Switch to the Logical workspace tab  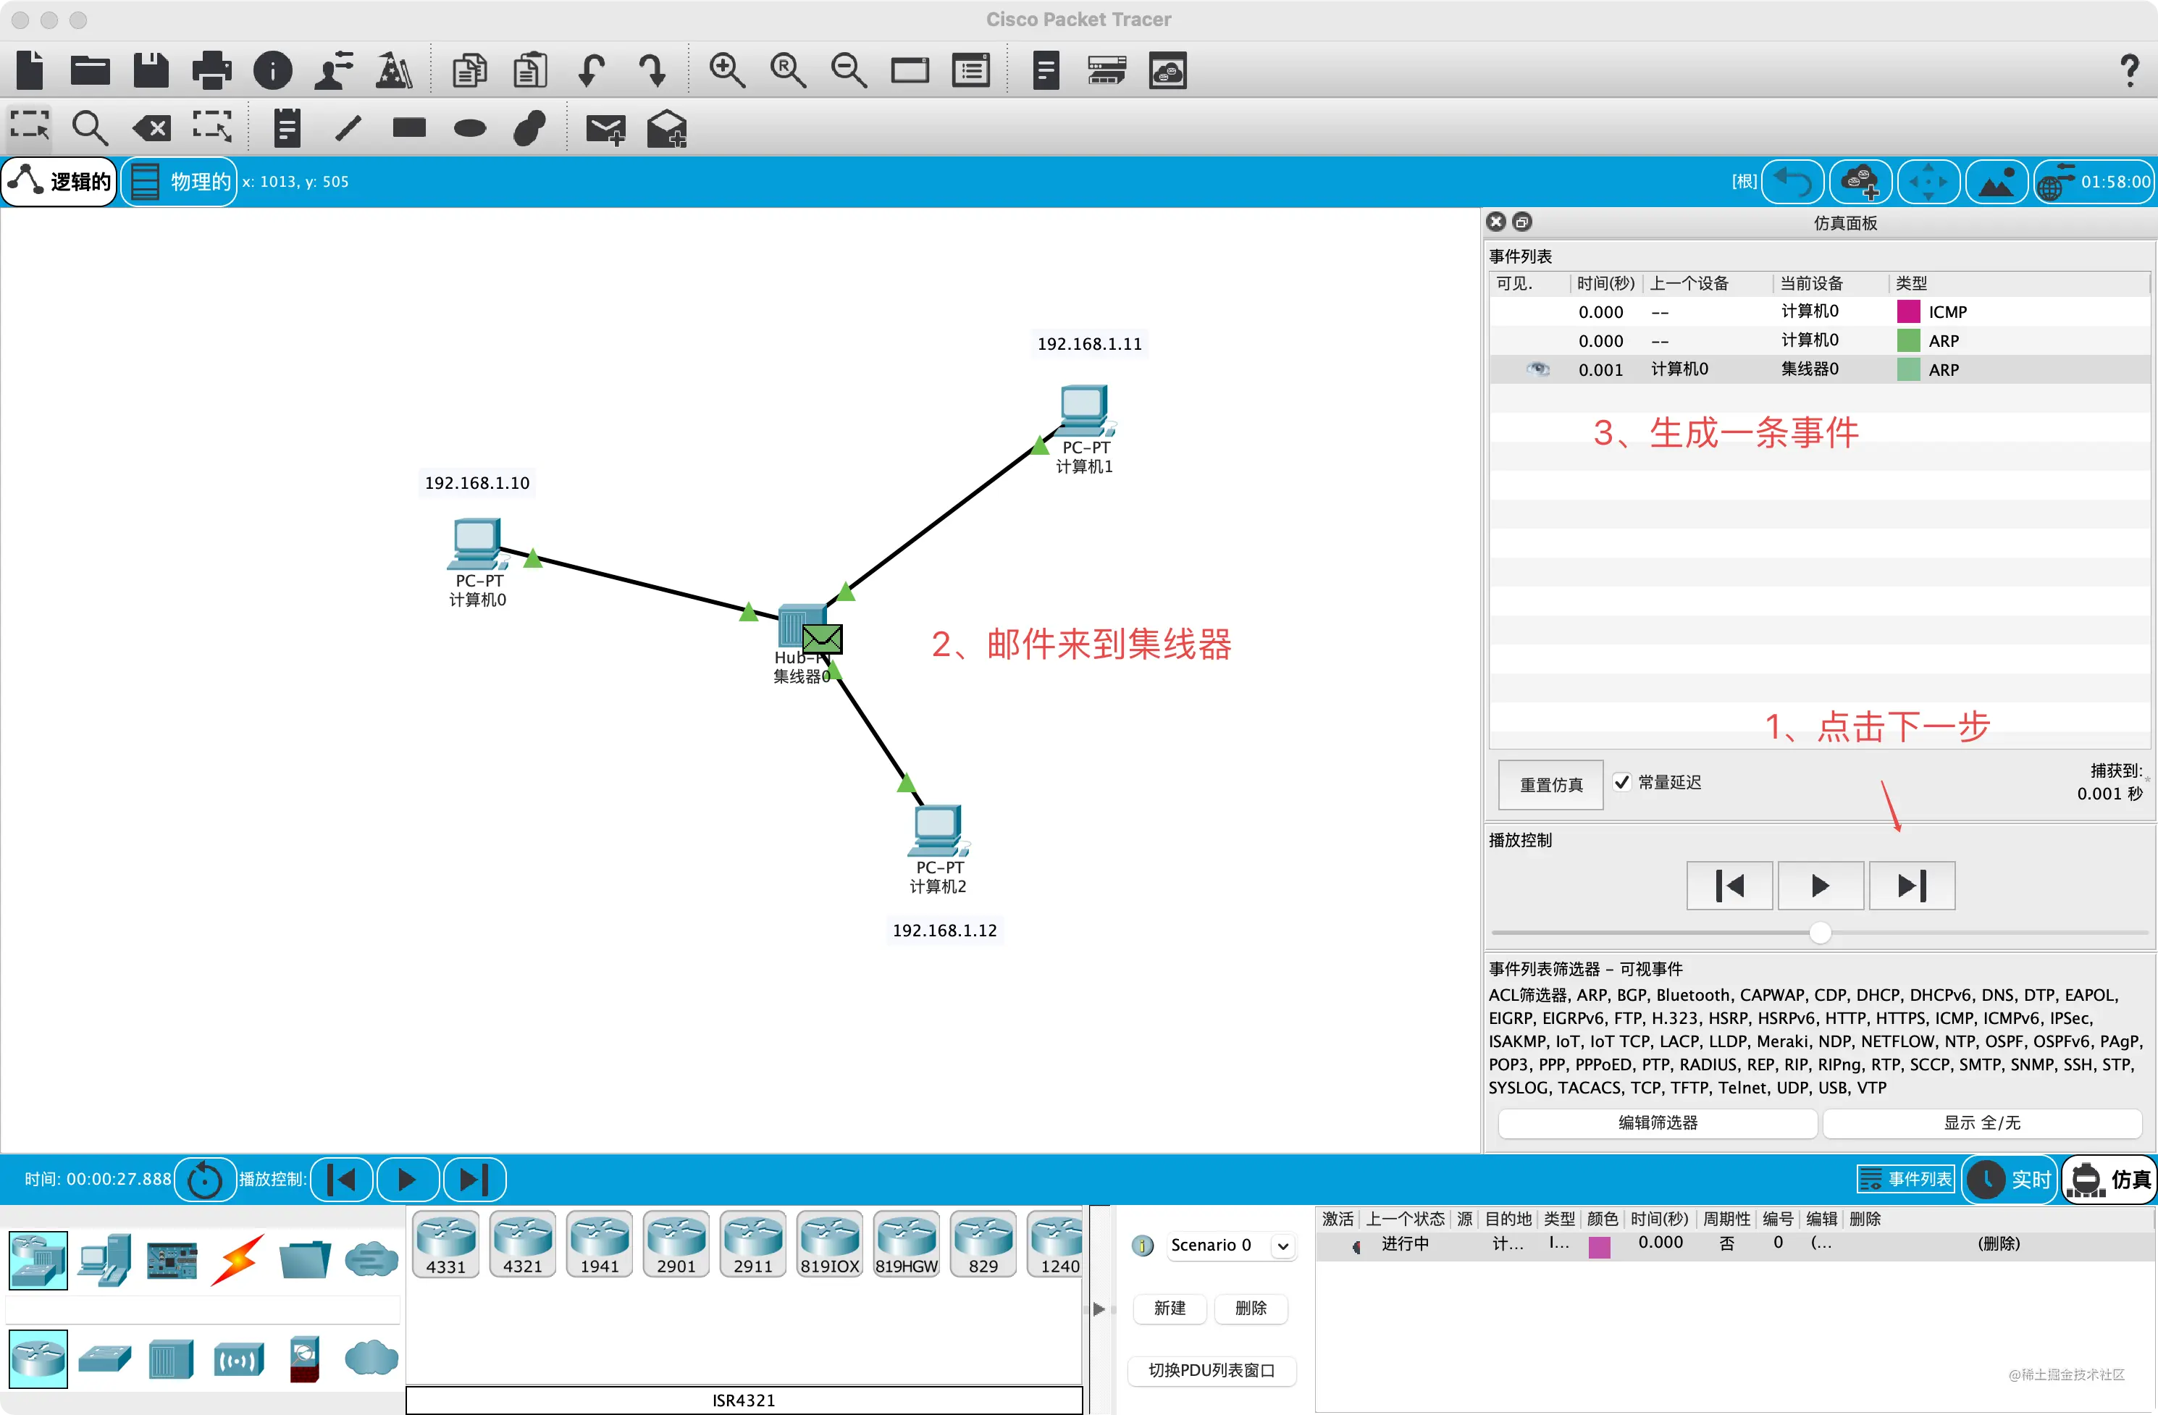[x=60, y=181]
